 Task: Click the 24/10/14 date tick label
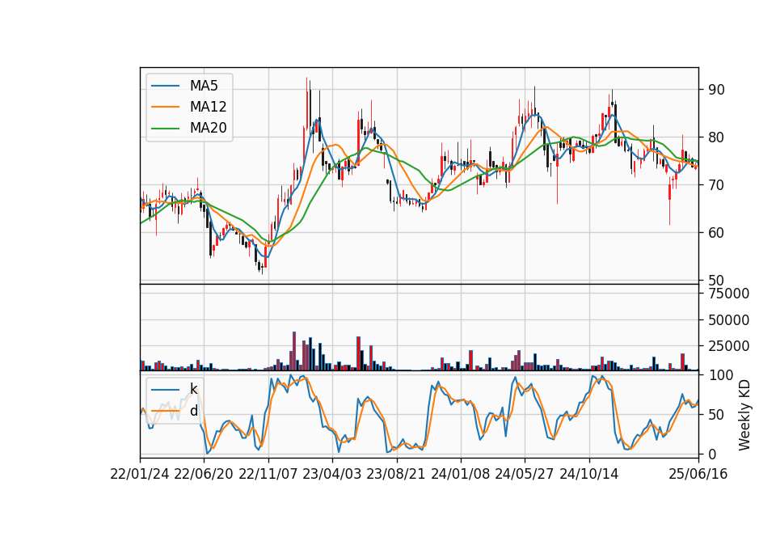[x=589, y=474]
